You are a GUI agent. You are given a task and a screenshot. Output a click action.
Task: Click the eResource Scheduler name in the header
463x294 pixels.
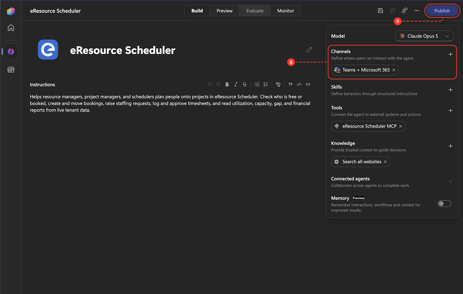click(x=55, y=11)
